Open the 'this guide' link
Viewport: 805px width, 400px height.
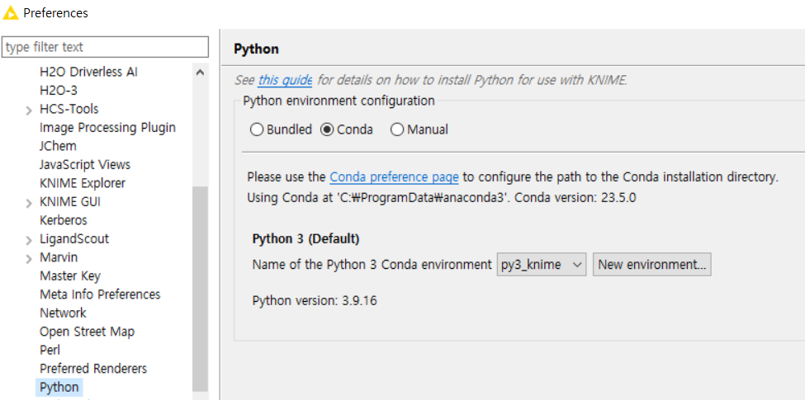(x=285, y=80)
